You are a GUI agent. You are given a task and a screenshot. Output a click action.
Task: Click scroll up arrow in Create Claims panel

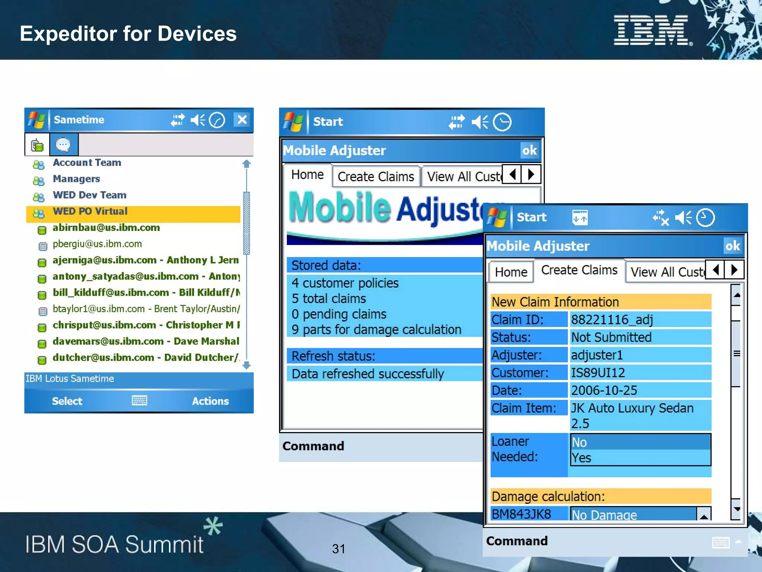(736, 295)
